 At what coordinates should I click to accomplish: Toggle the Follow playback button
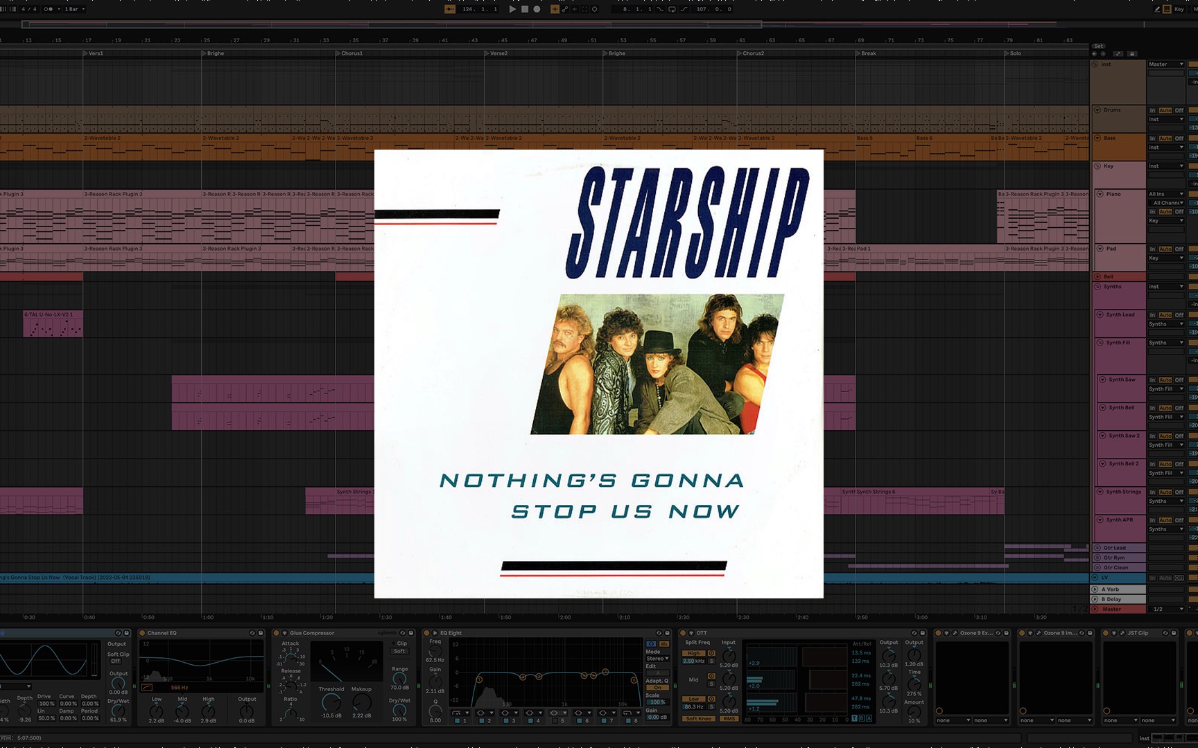[450, 9]
